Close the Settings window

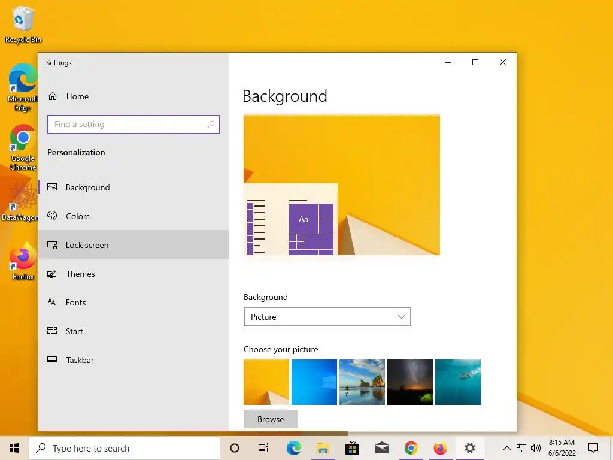coord(503,62)
